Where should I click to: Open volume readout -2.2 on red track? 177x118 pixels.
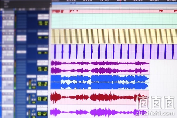(43, 98)
